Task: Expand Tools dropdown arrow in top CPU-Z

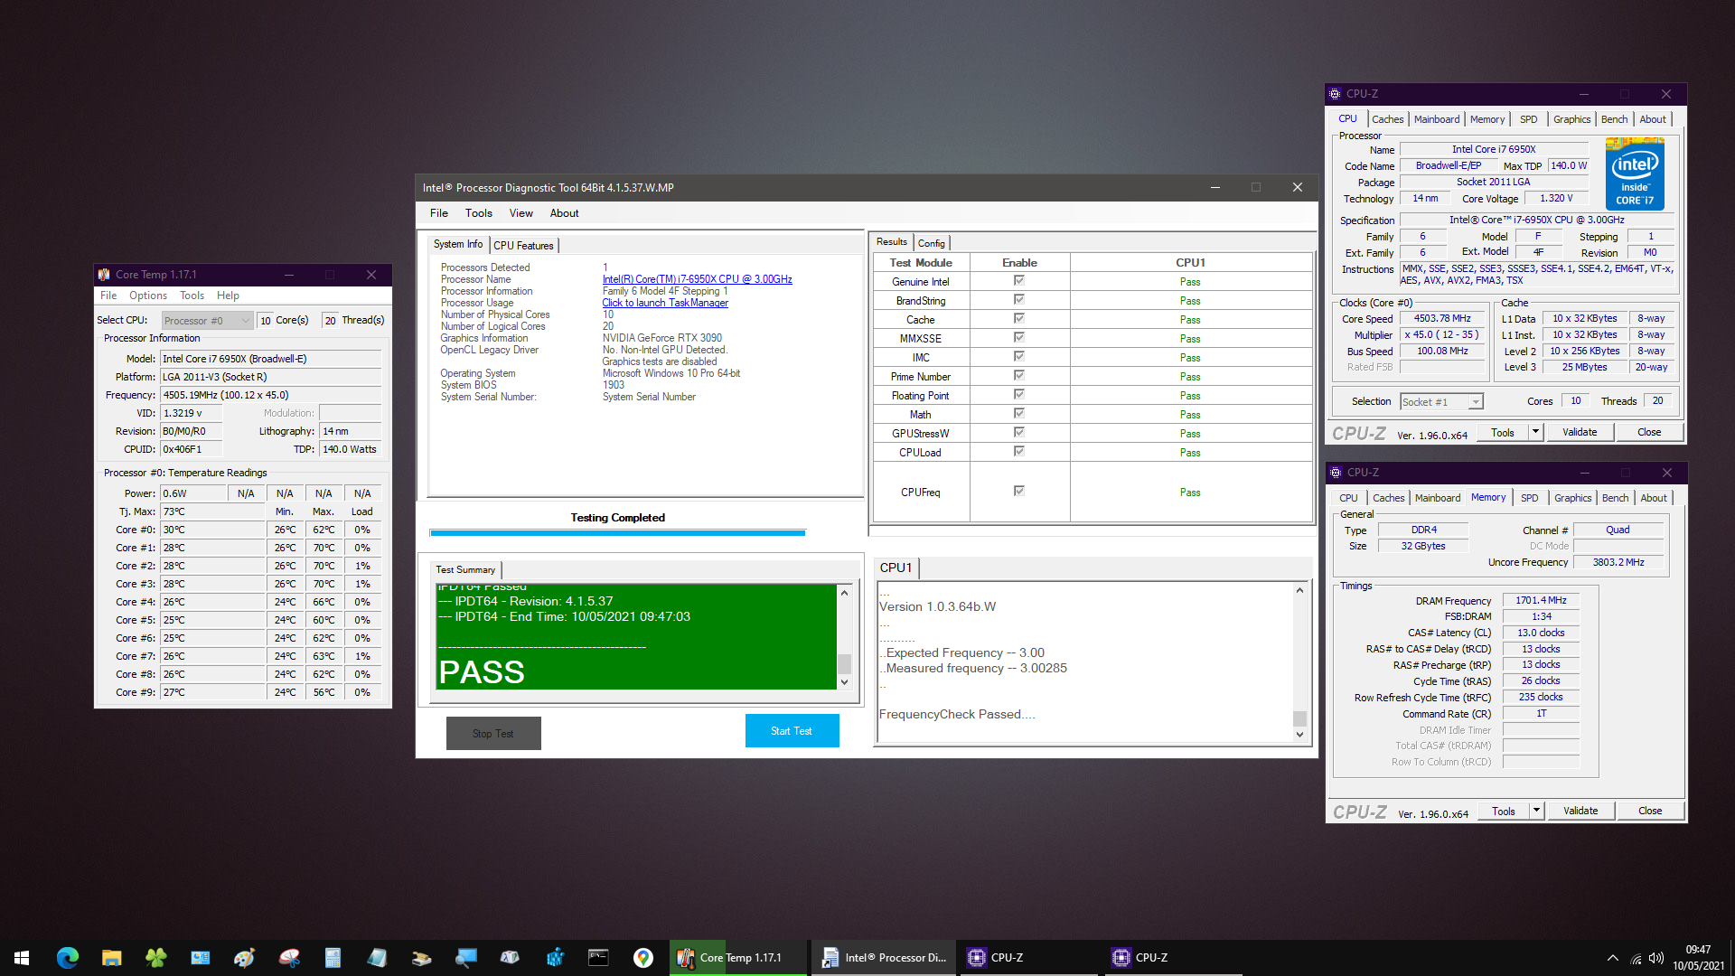Action: 1535,432
